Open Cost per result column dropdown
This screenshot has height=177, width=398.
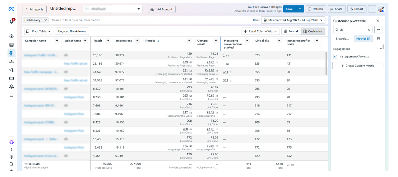coord(215,41)
